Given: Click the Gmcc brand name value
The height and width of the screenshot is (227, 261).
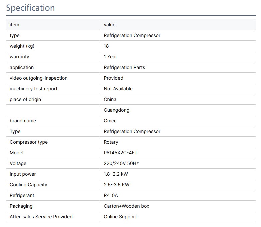Looking at the screenshot, I should click(x=110, y=121).
